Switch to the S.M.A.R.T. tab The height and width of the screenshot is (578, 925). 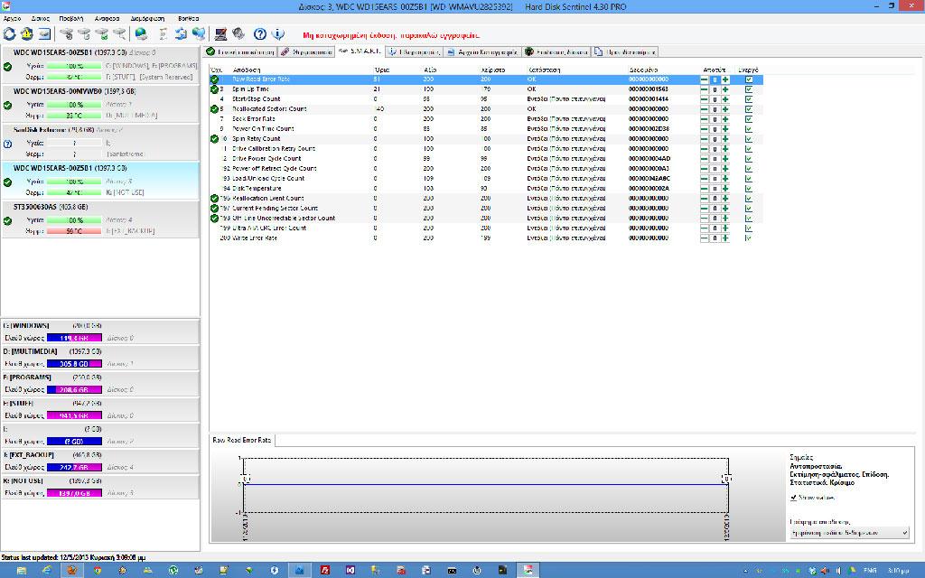(x=359, y=51)
